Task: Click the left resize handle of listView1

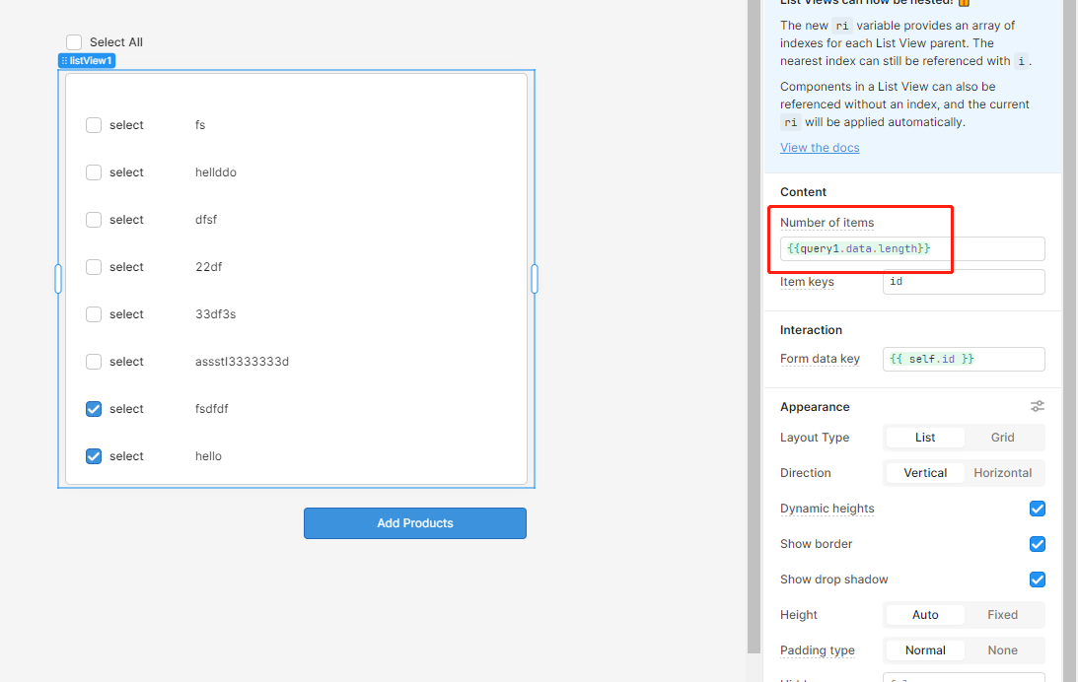Action: tap(58, 279)
